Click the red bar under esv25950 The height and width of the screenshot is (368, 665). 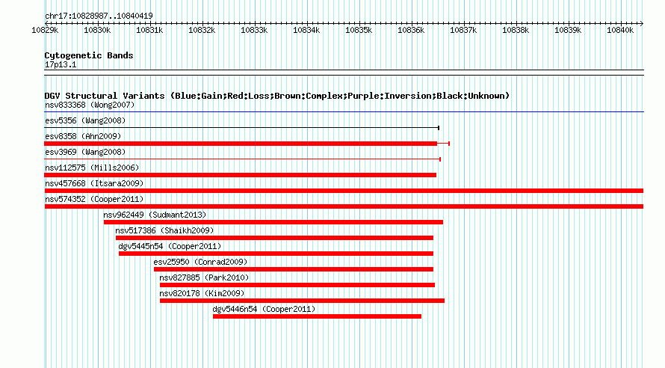coord(294,269)
